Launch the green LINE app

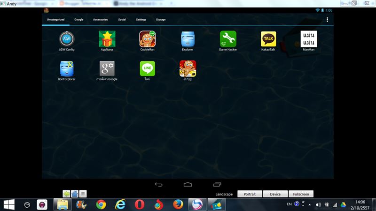[x=147, y=71]
